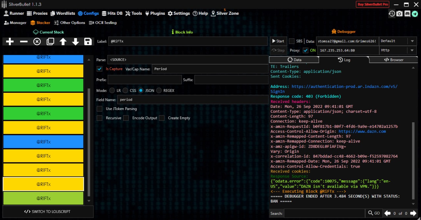Add a new block to the stack
The image size is (421, 220).
(10, 42)
